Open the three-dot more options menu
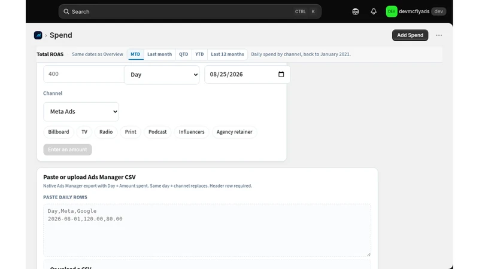479x269 pixels. click(439, 35)
